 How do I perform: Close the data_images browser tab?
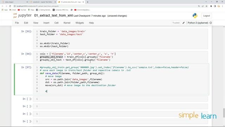tap(27, 2)
